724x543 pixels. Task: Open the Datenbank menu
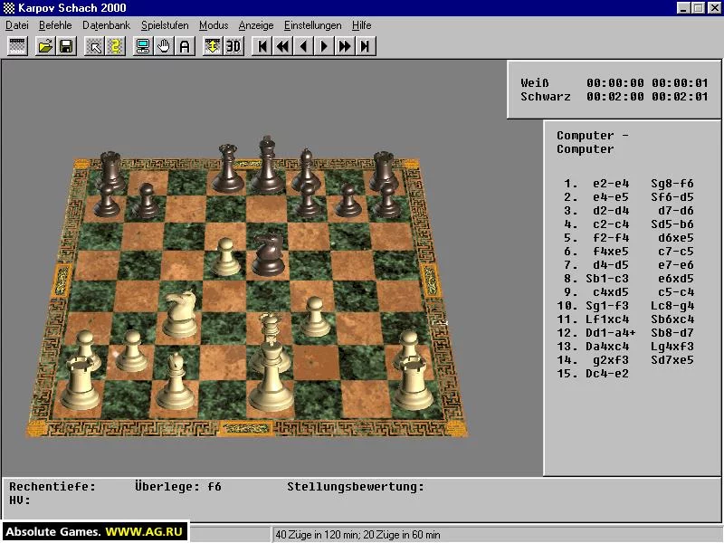tap(106, 25)
